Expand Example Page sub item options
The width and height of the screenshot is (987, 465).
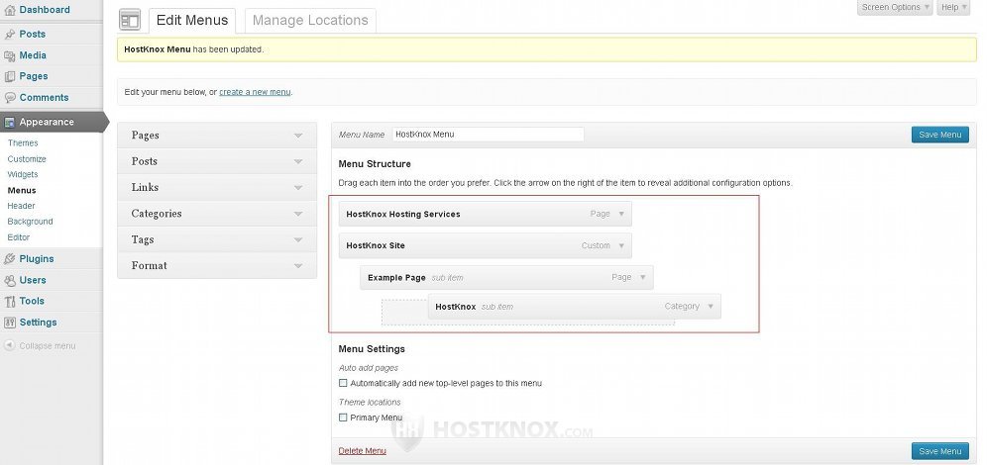pos(643,277)
